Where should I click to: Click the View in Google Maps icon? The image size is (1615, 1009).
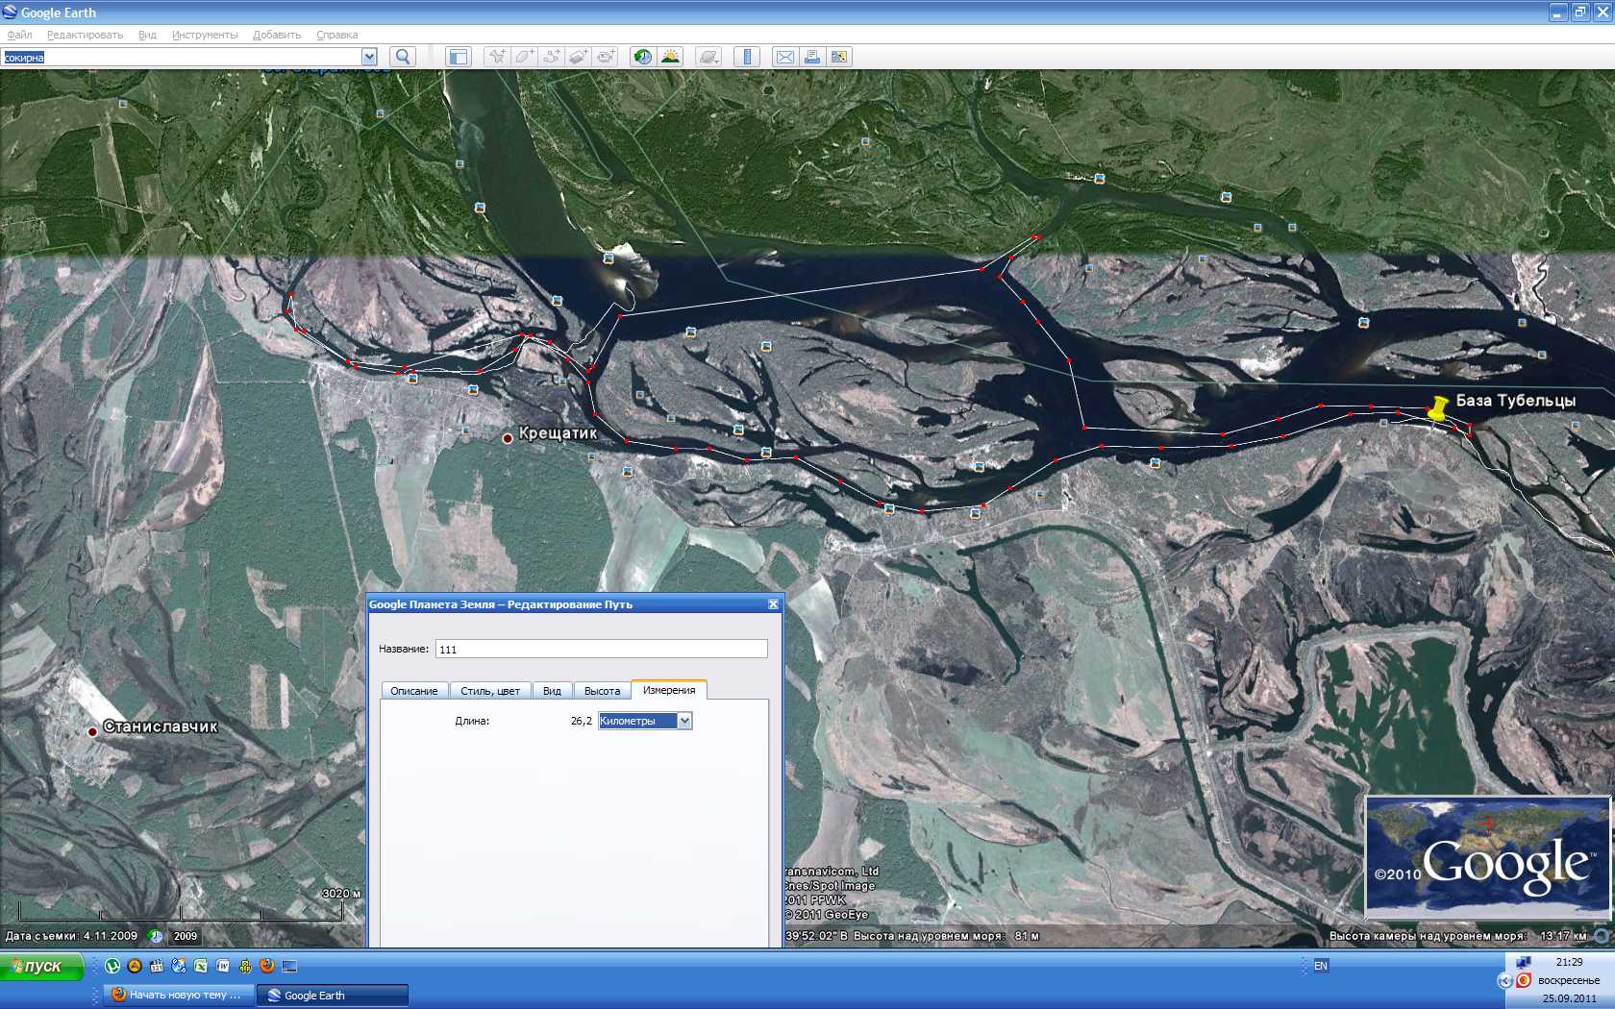pos(839,57)
